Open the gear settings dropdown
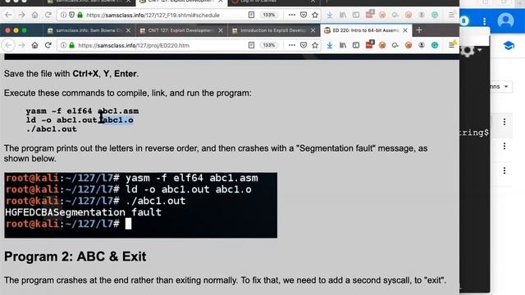This screenshot has width=525, height=295. pos(471,51)
